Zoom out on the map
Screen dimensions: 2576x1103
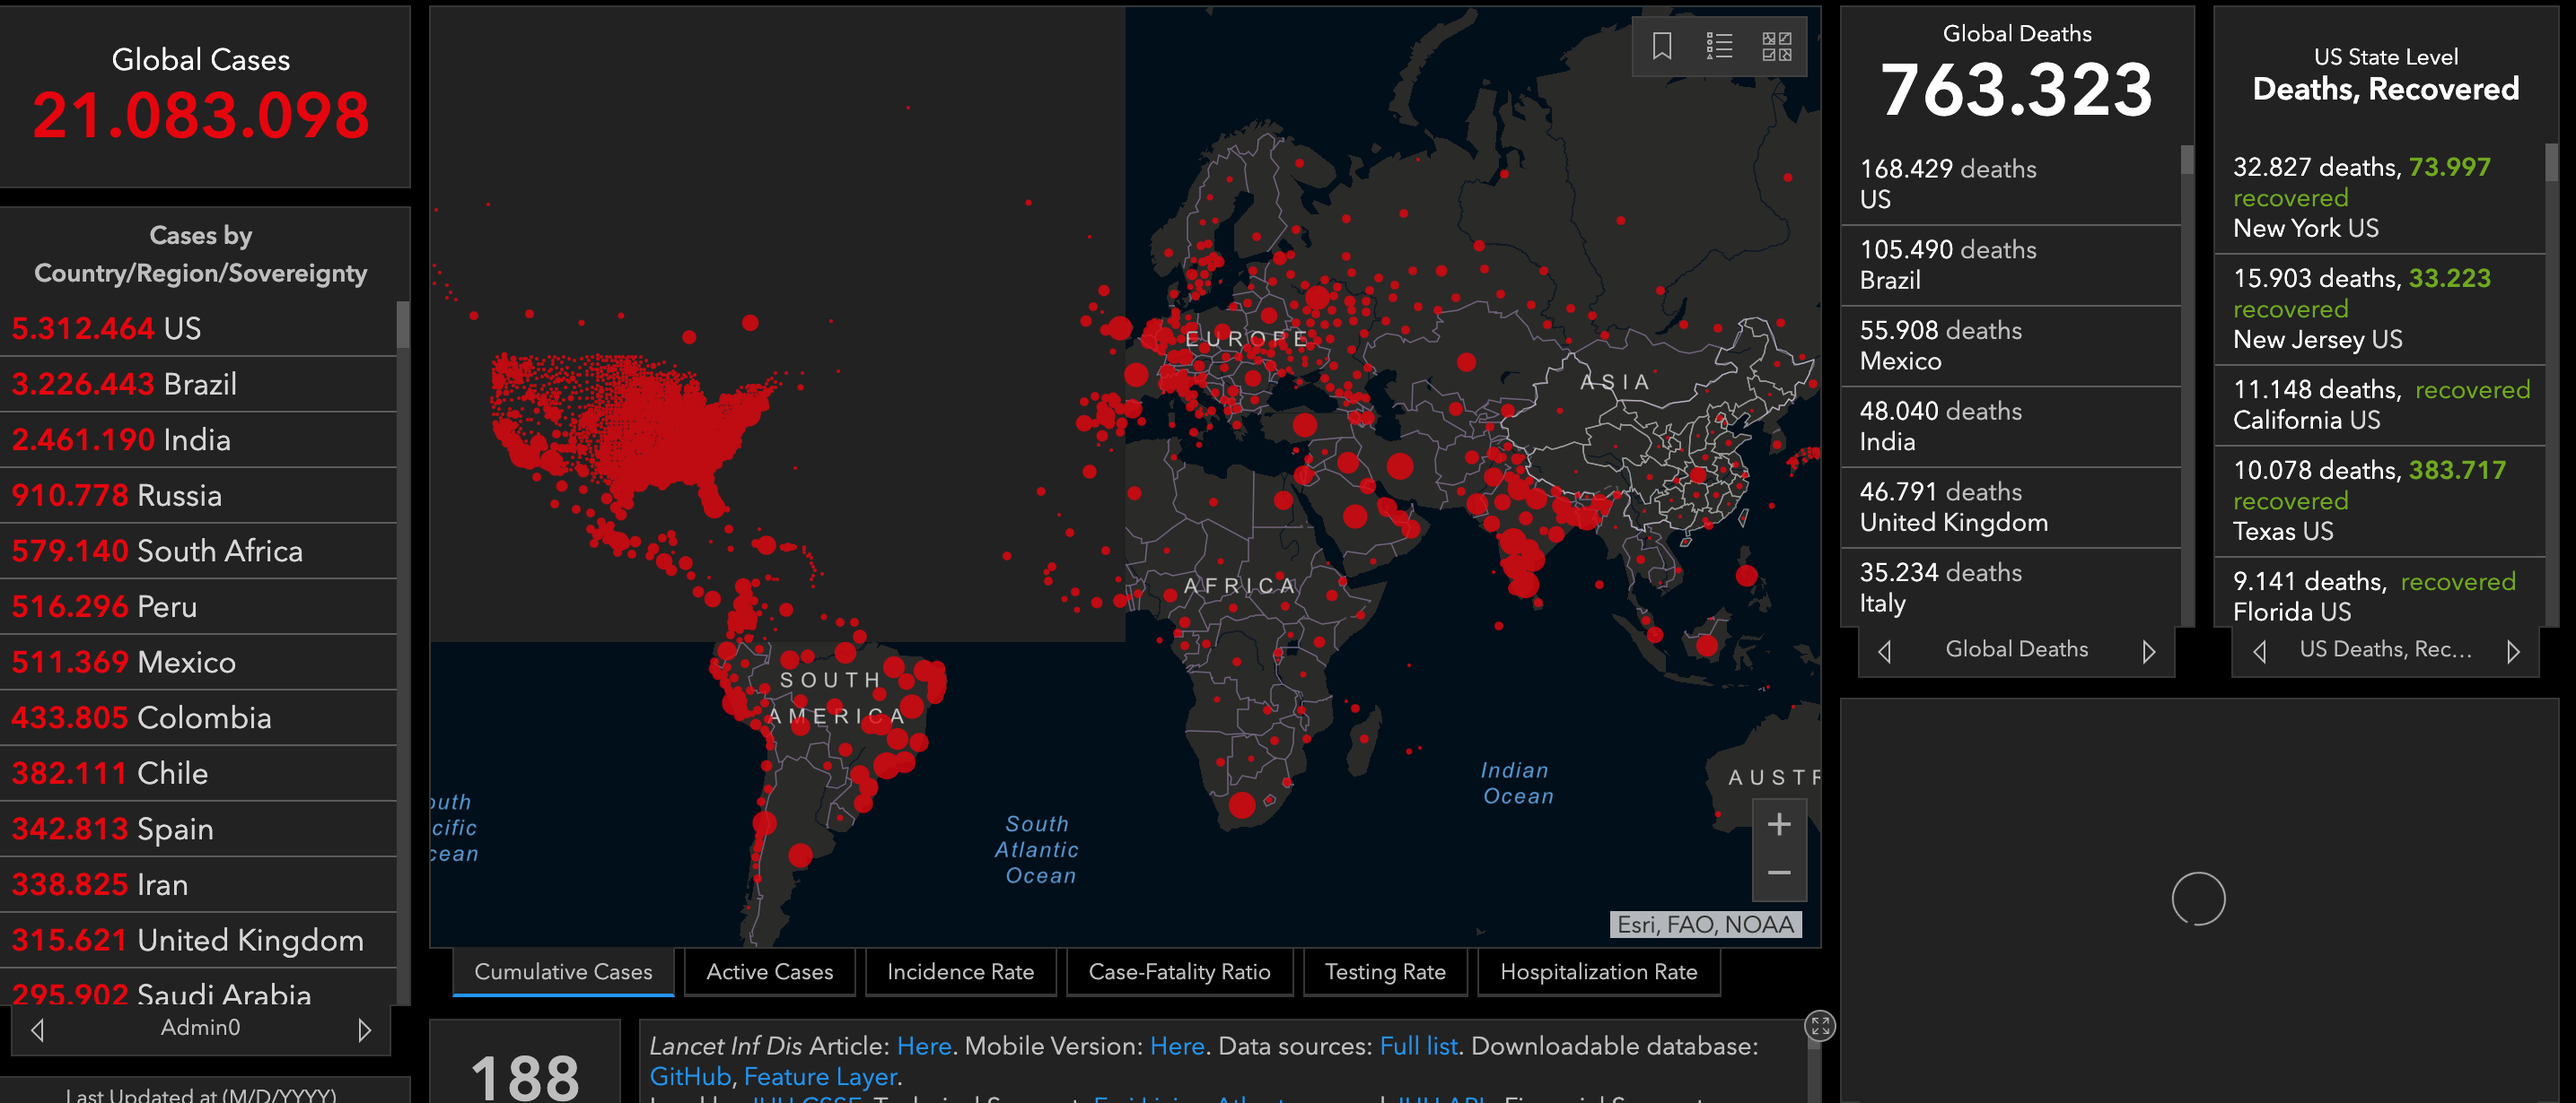pyautogui.click(x=1778, y=873)
